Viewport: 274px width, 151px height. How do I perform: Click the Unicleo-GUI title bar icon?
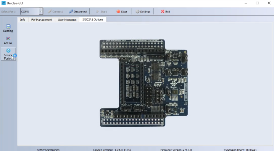(3, 3)
